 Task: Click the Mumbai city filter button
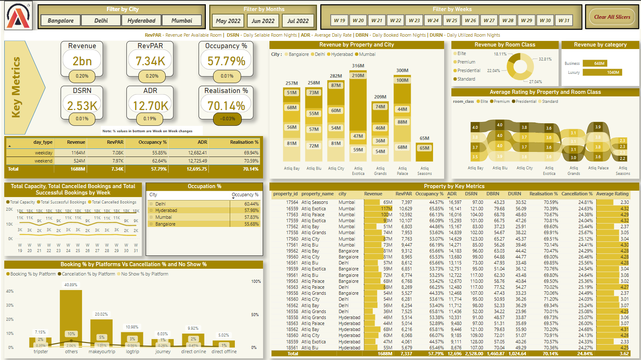point(181,20)
